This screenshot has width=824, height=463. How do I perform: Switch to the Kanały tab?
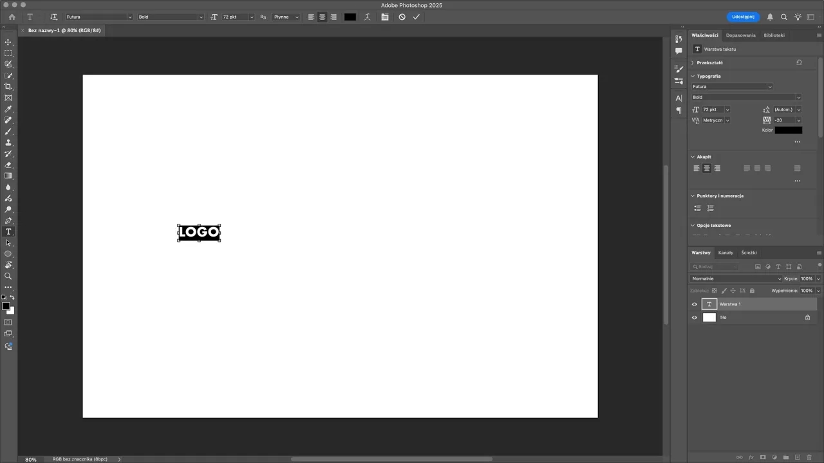[726, 252]
